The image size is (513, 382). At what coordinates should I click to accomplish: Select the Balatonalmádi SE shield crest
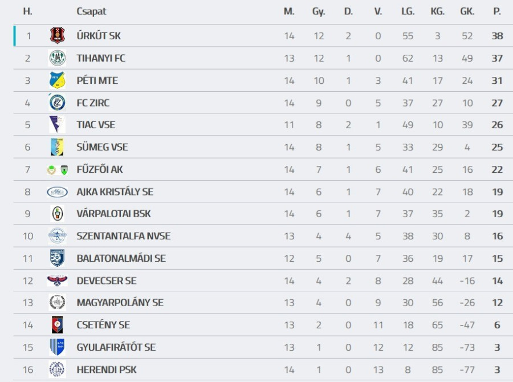pos(57,258)
